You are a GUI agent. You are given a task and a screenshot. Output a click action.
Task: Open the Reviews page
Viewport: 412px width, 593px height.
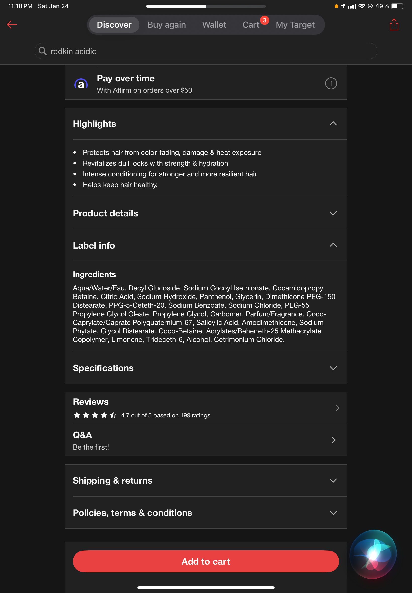(x=337, y=408)
